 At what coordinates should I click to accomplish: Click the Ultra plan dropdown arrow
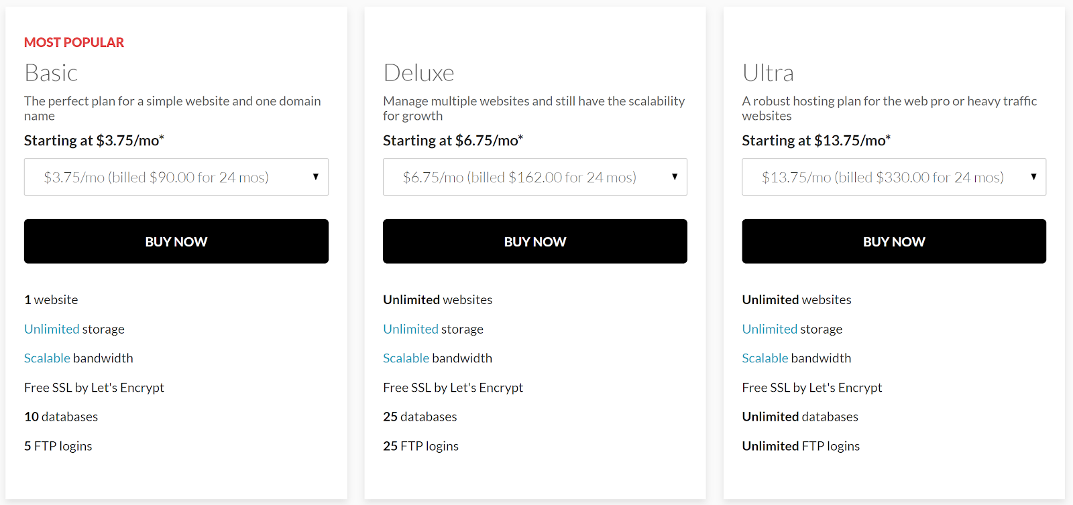point(1033,177)
